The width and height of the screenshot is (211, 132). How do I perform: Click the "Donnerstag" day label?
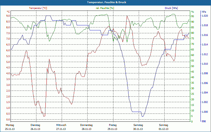[x=87, y=125]
